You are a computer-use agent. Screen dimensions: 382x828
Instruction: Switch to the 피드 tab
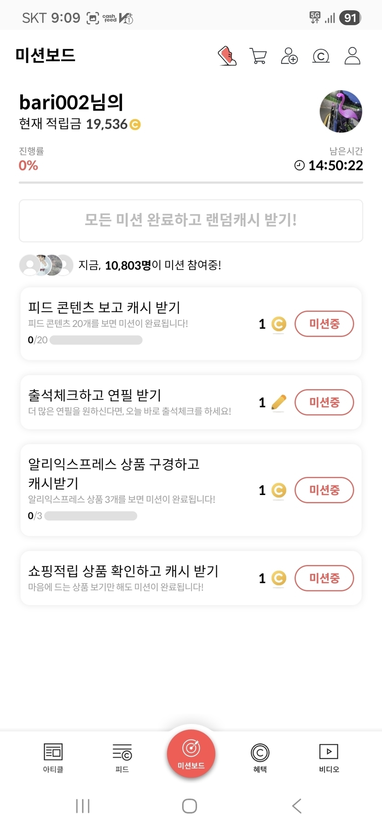(x=122, y=758)
